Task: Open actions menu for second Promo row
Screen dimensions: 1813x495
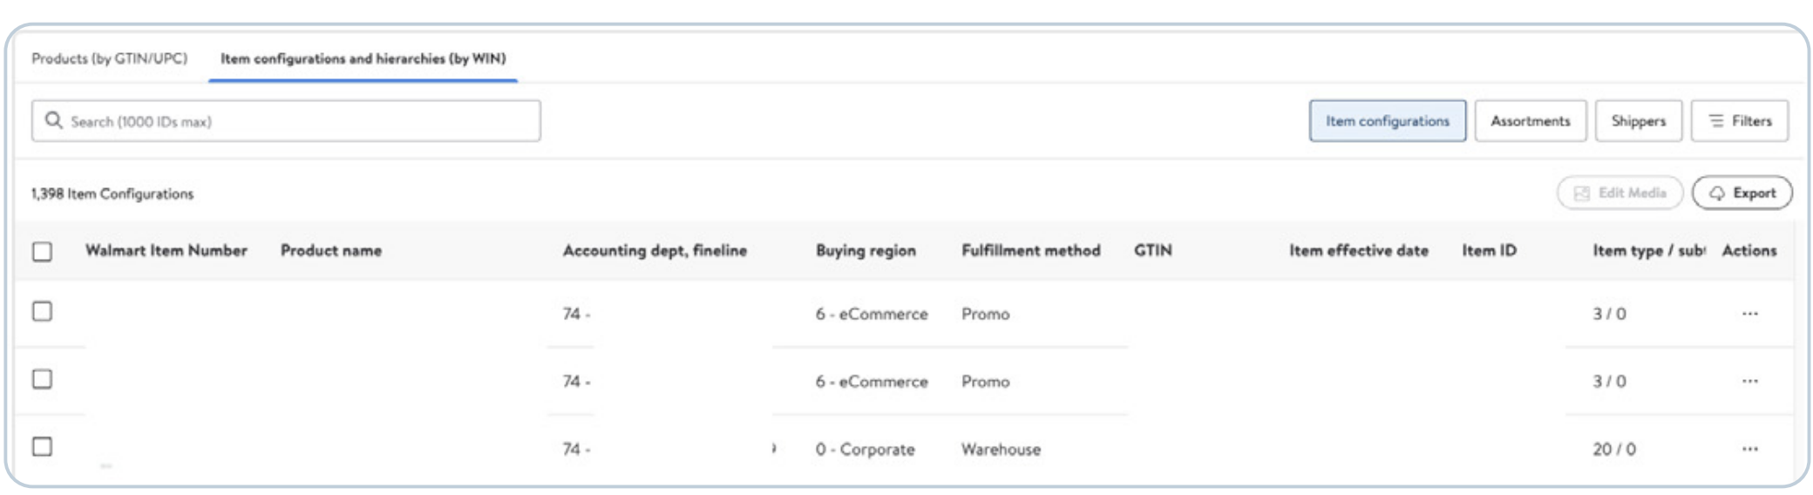Action: 1749,382
